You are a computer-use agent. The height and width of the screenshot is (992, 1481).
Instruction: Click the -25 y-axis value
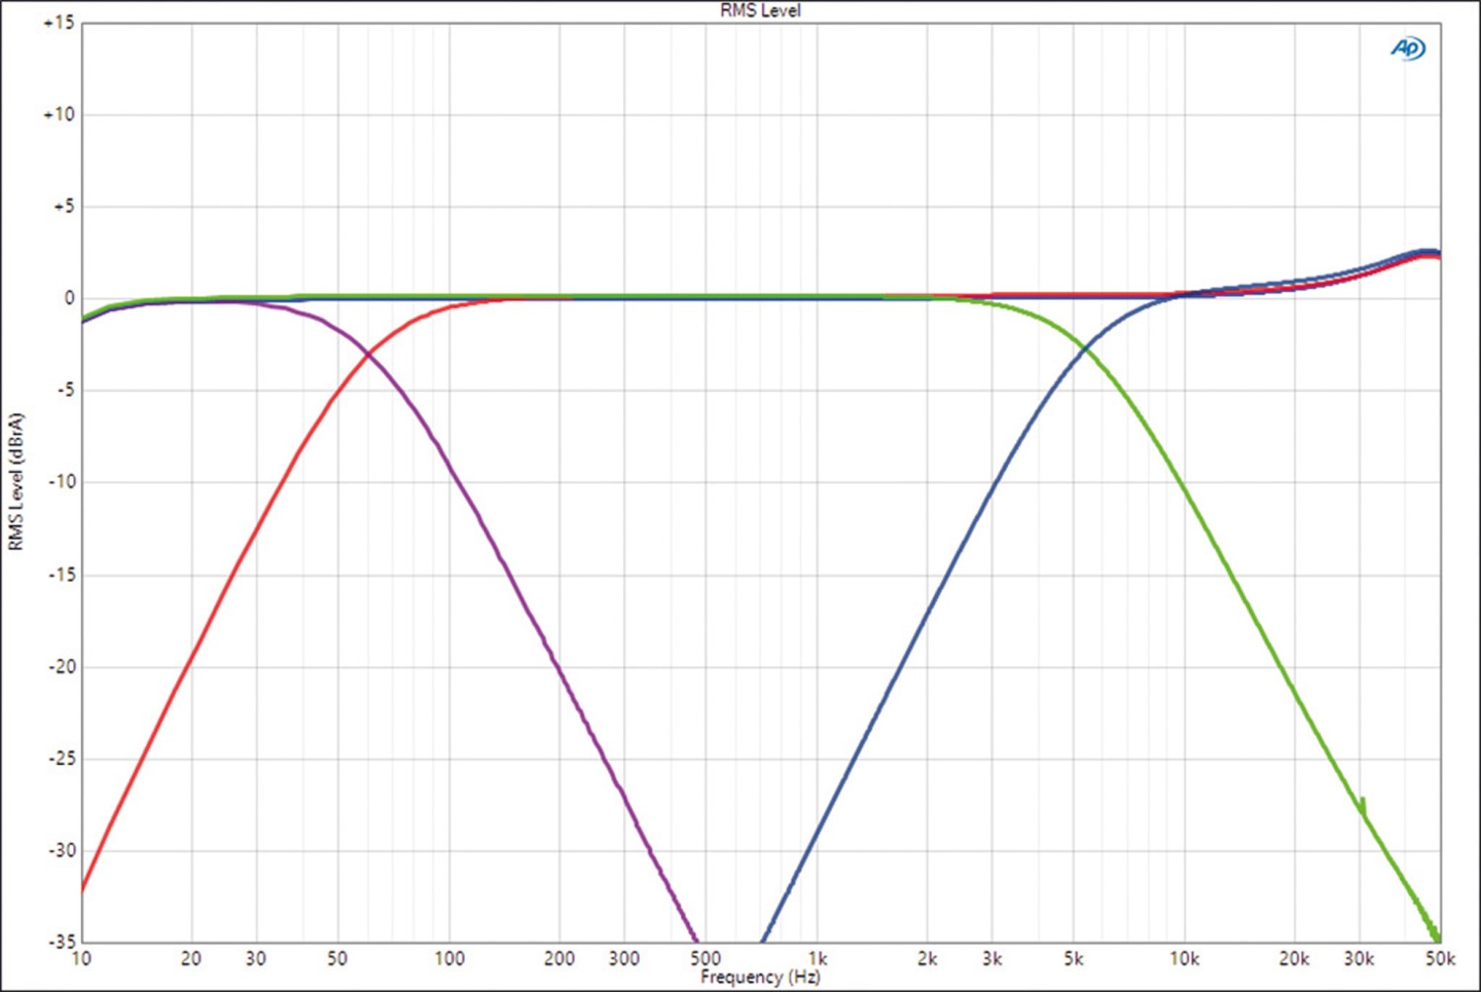click(x=61, y=758)
